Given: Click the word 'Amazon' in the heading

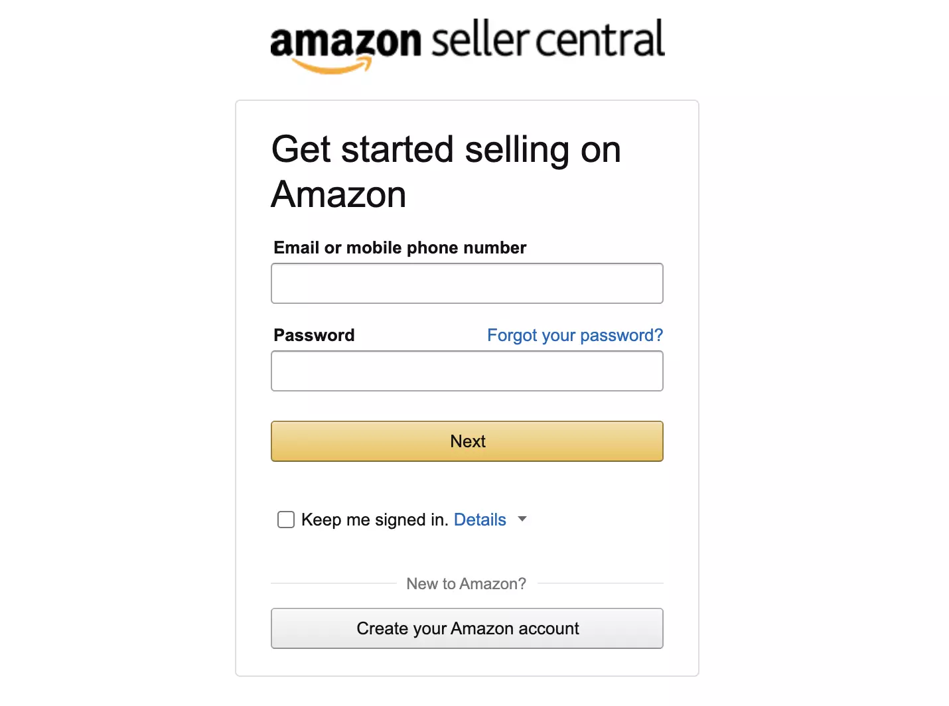Looking at the screenshot, I should pos(338,194).
